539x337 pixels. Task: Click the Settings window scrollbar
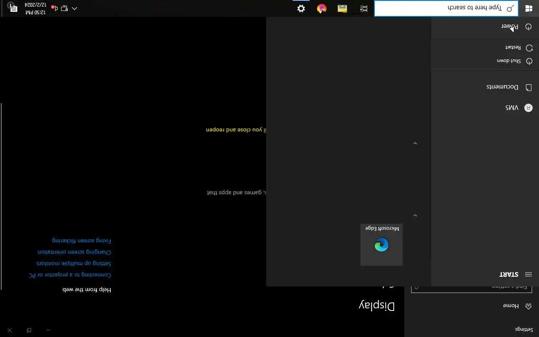pos(1,196)
